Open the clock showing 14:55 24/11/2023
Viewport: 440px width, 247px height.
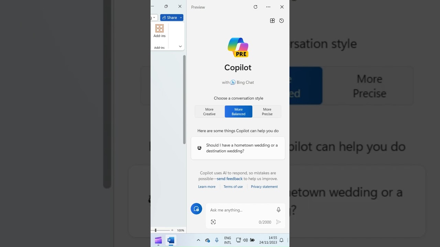pos(268,240)
